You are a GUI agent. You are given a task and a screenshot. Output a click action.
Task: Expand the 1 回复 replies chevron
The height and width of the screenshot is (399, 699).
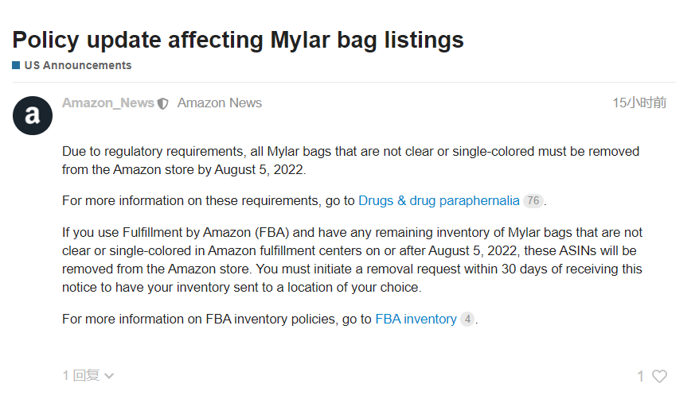(109, 376)
